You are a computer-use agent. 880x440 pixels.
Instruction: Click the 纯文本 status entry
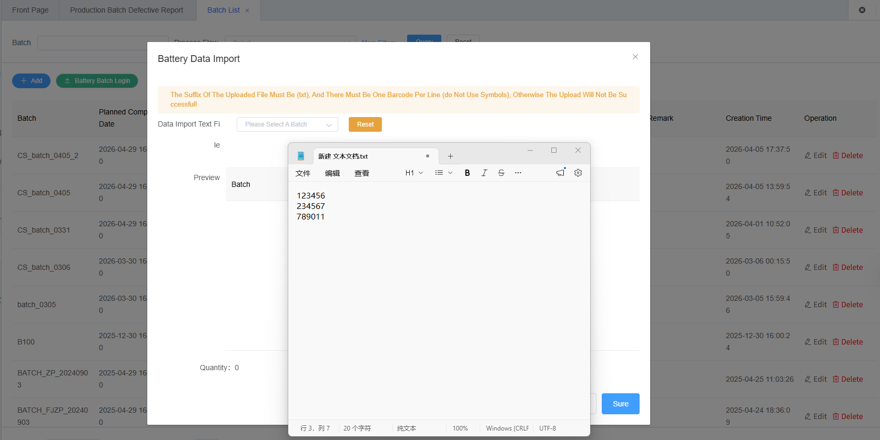[407, 428]
